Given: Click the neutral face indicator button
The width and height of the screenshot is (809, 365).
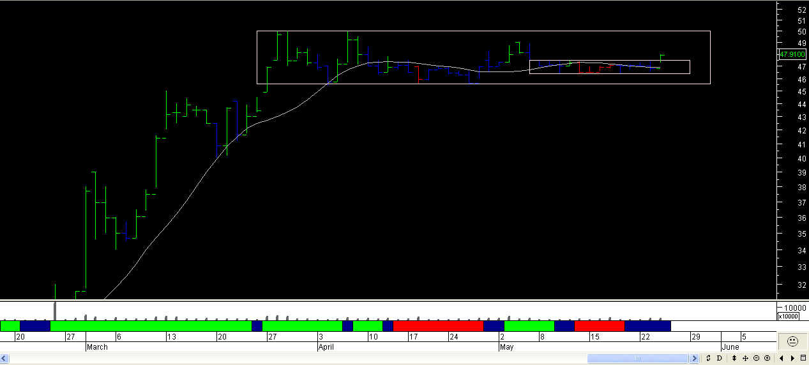Looking at the screenshot, I should point(792,341).
